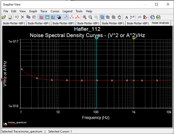Click the Zoom Out magnifier

point(90,17)
